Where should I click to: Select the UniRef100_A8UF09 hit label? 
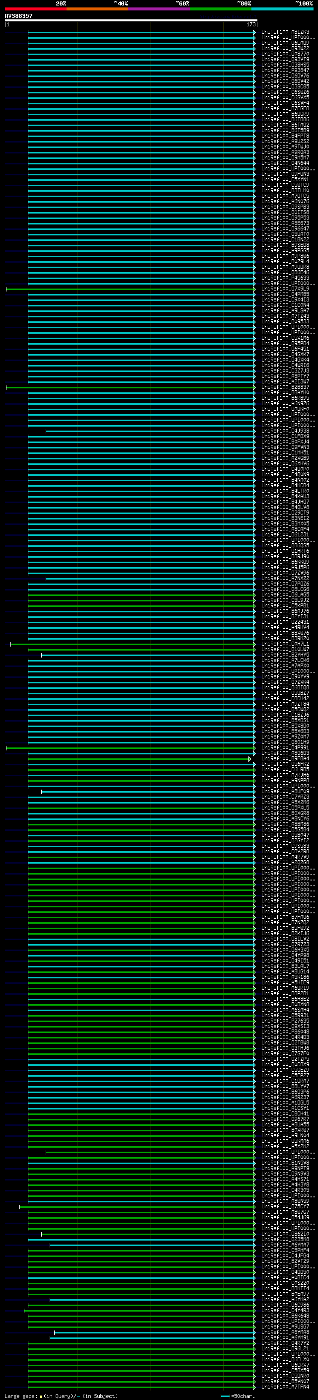285,791
